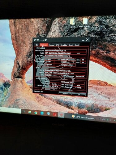Screen dimensions: 116x155
Task: Select the second desktop folder icon
Action: point(85,23)
